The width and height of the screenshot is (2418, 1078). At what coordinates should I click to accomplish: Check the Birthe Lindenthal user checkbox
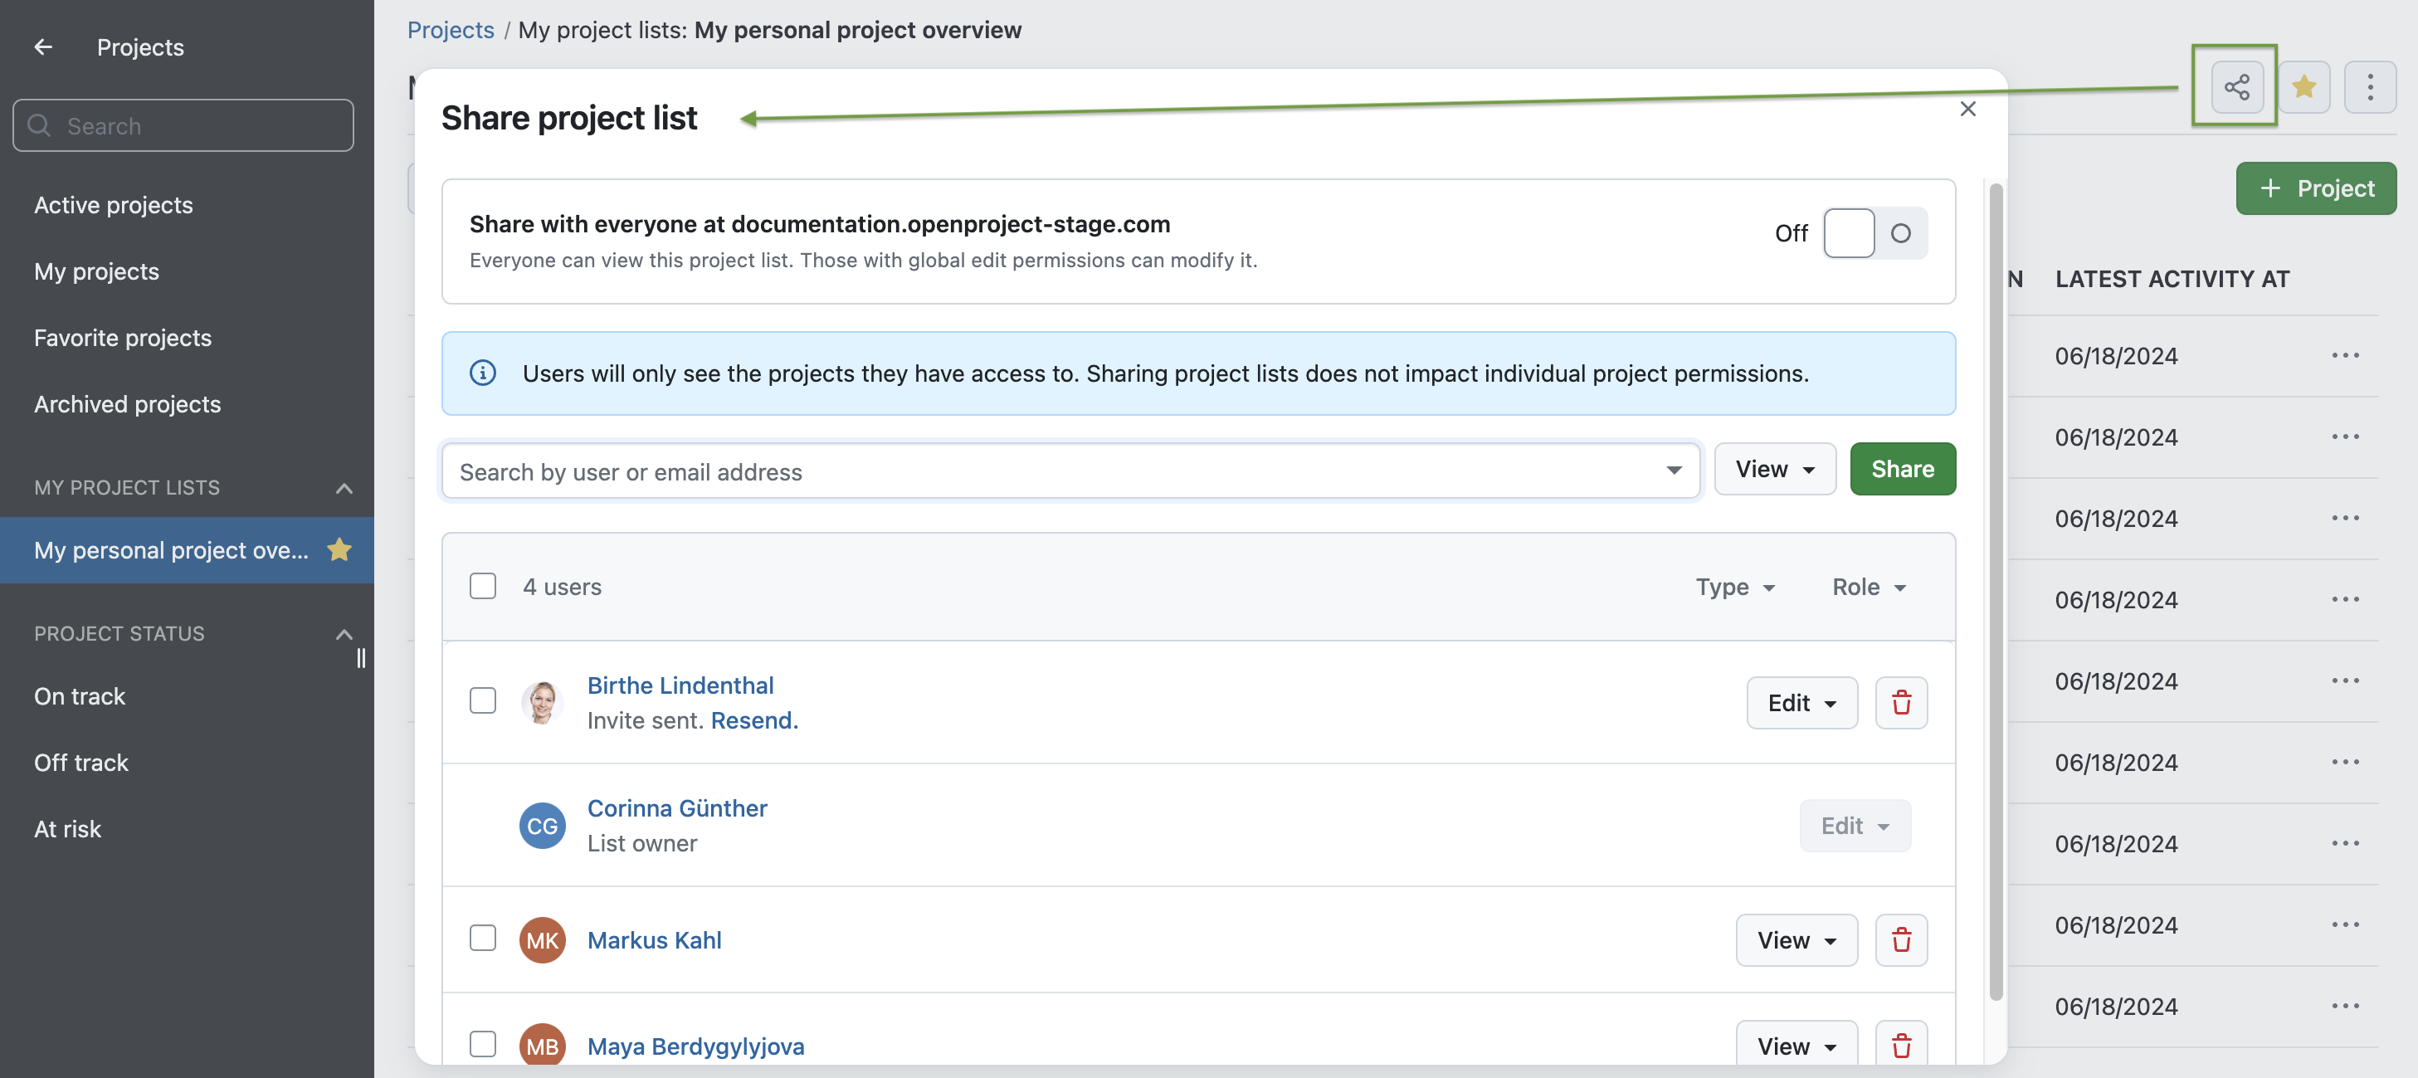click(x=483, y=702)
